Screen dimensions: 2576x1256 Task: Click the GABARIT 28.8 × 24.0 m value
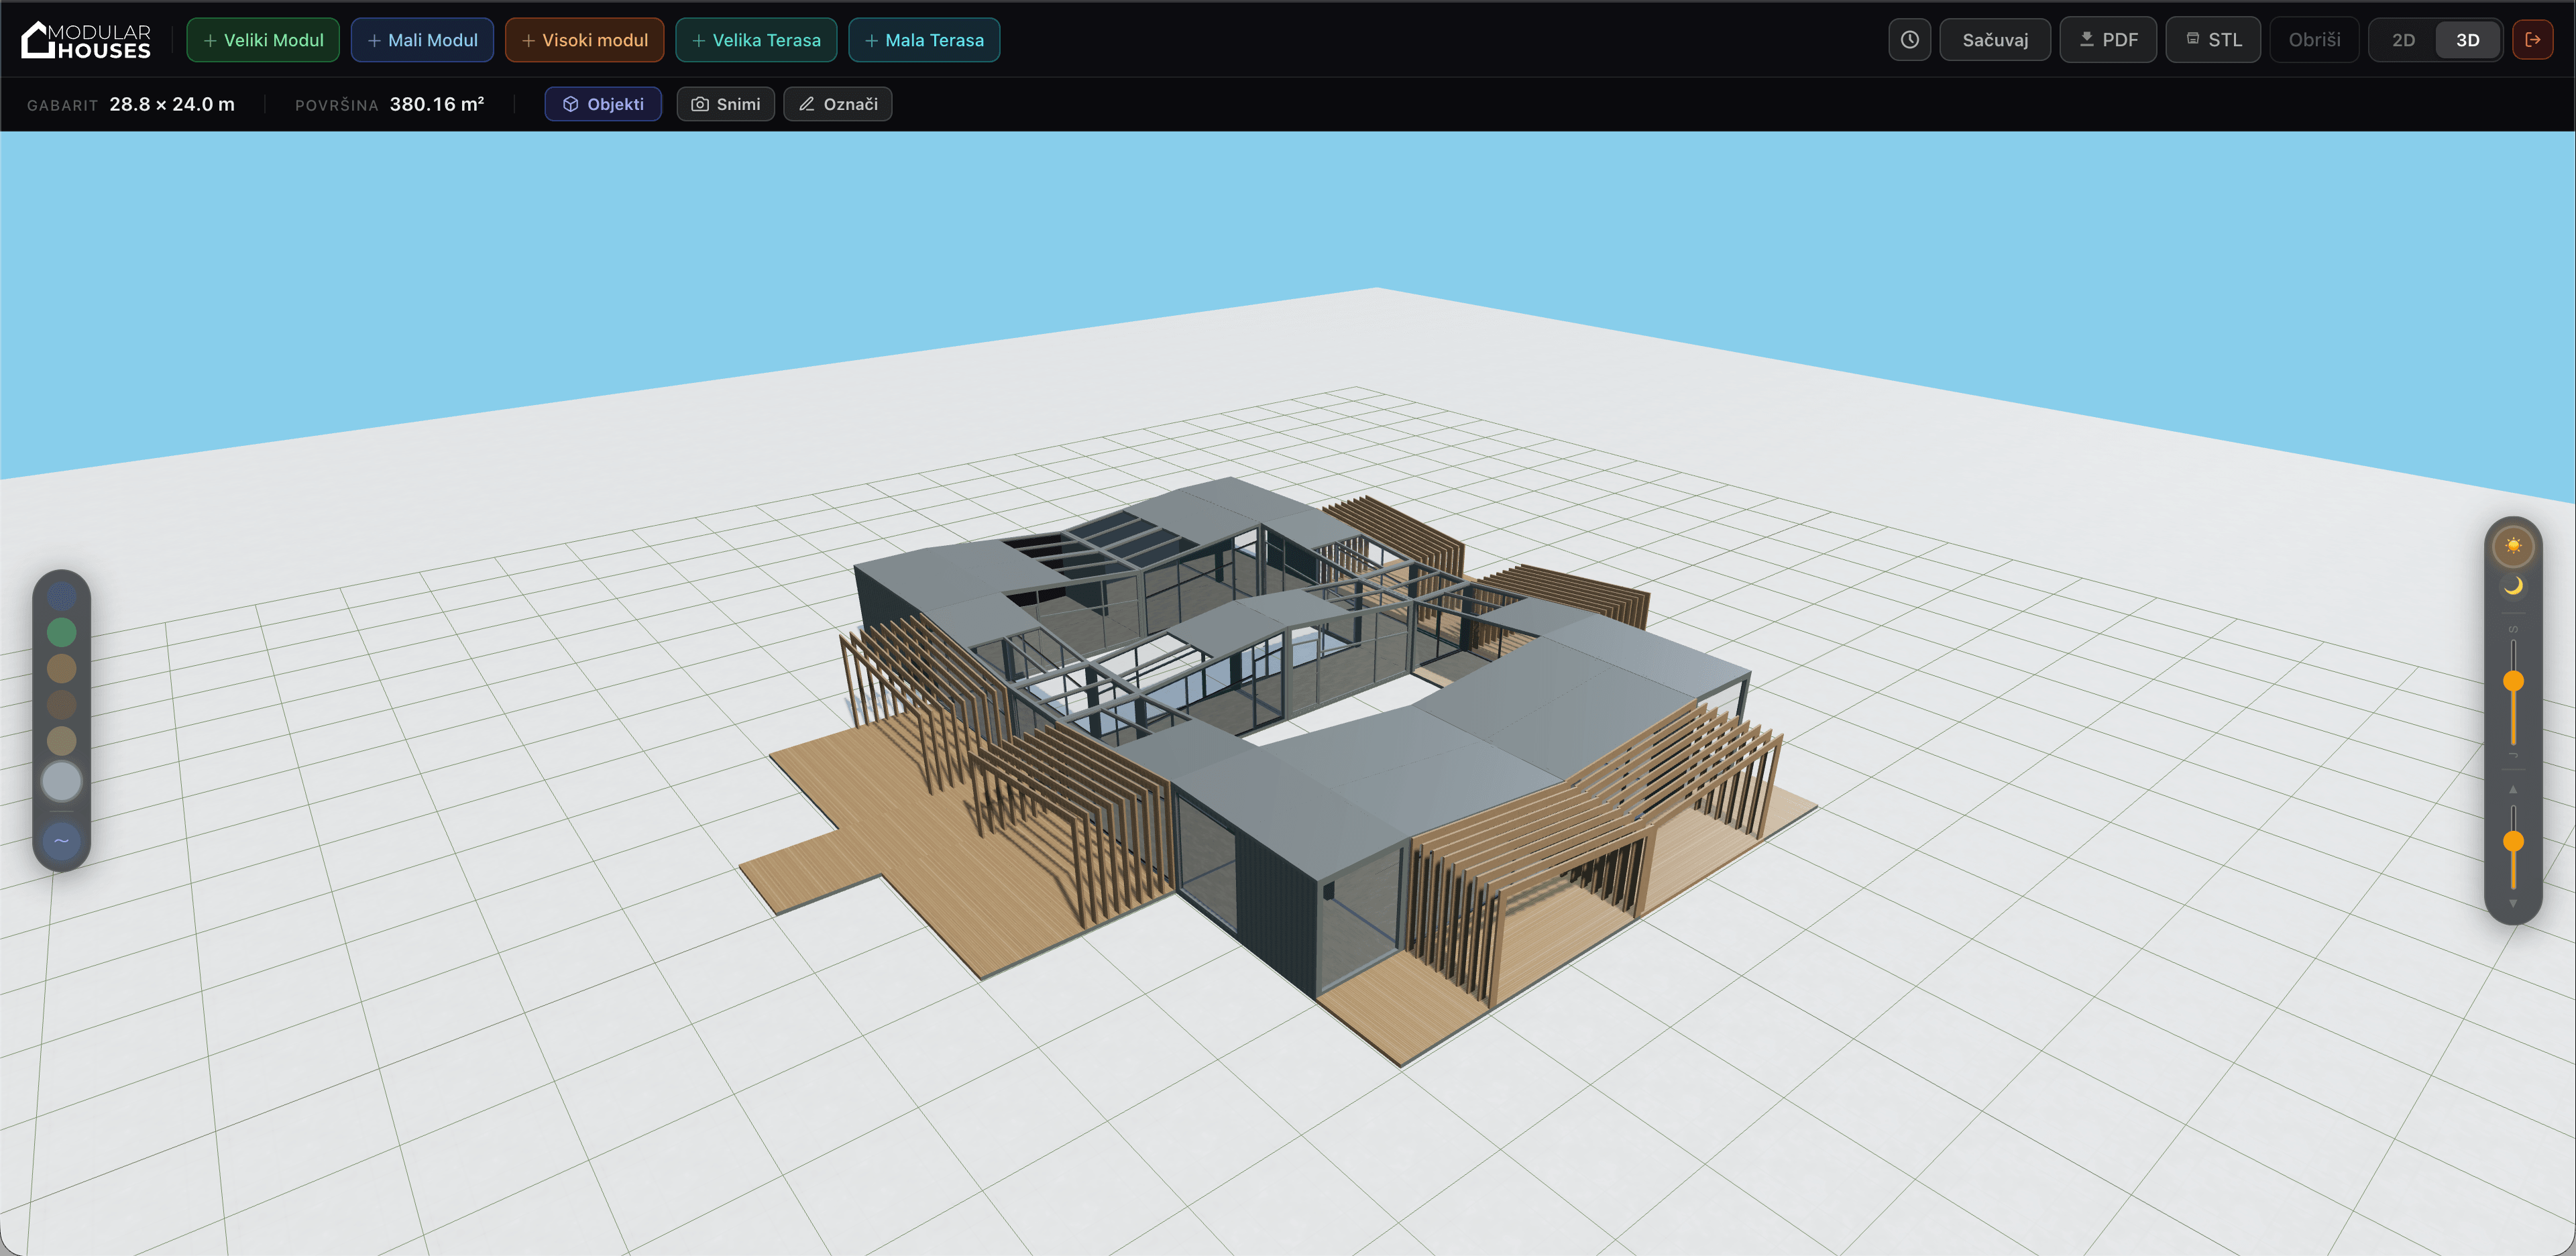click(172, 104)
